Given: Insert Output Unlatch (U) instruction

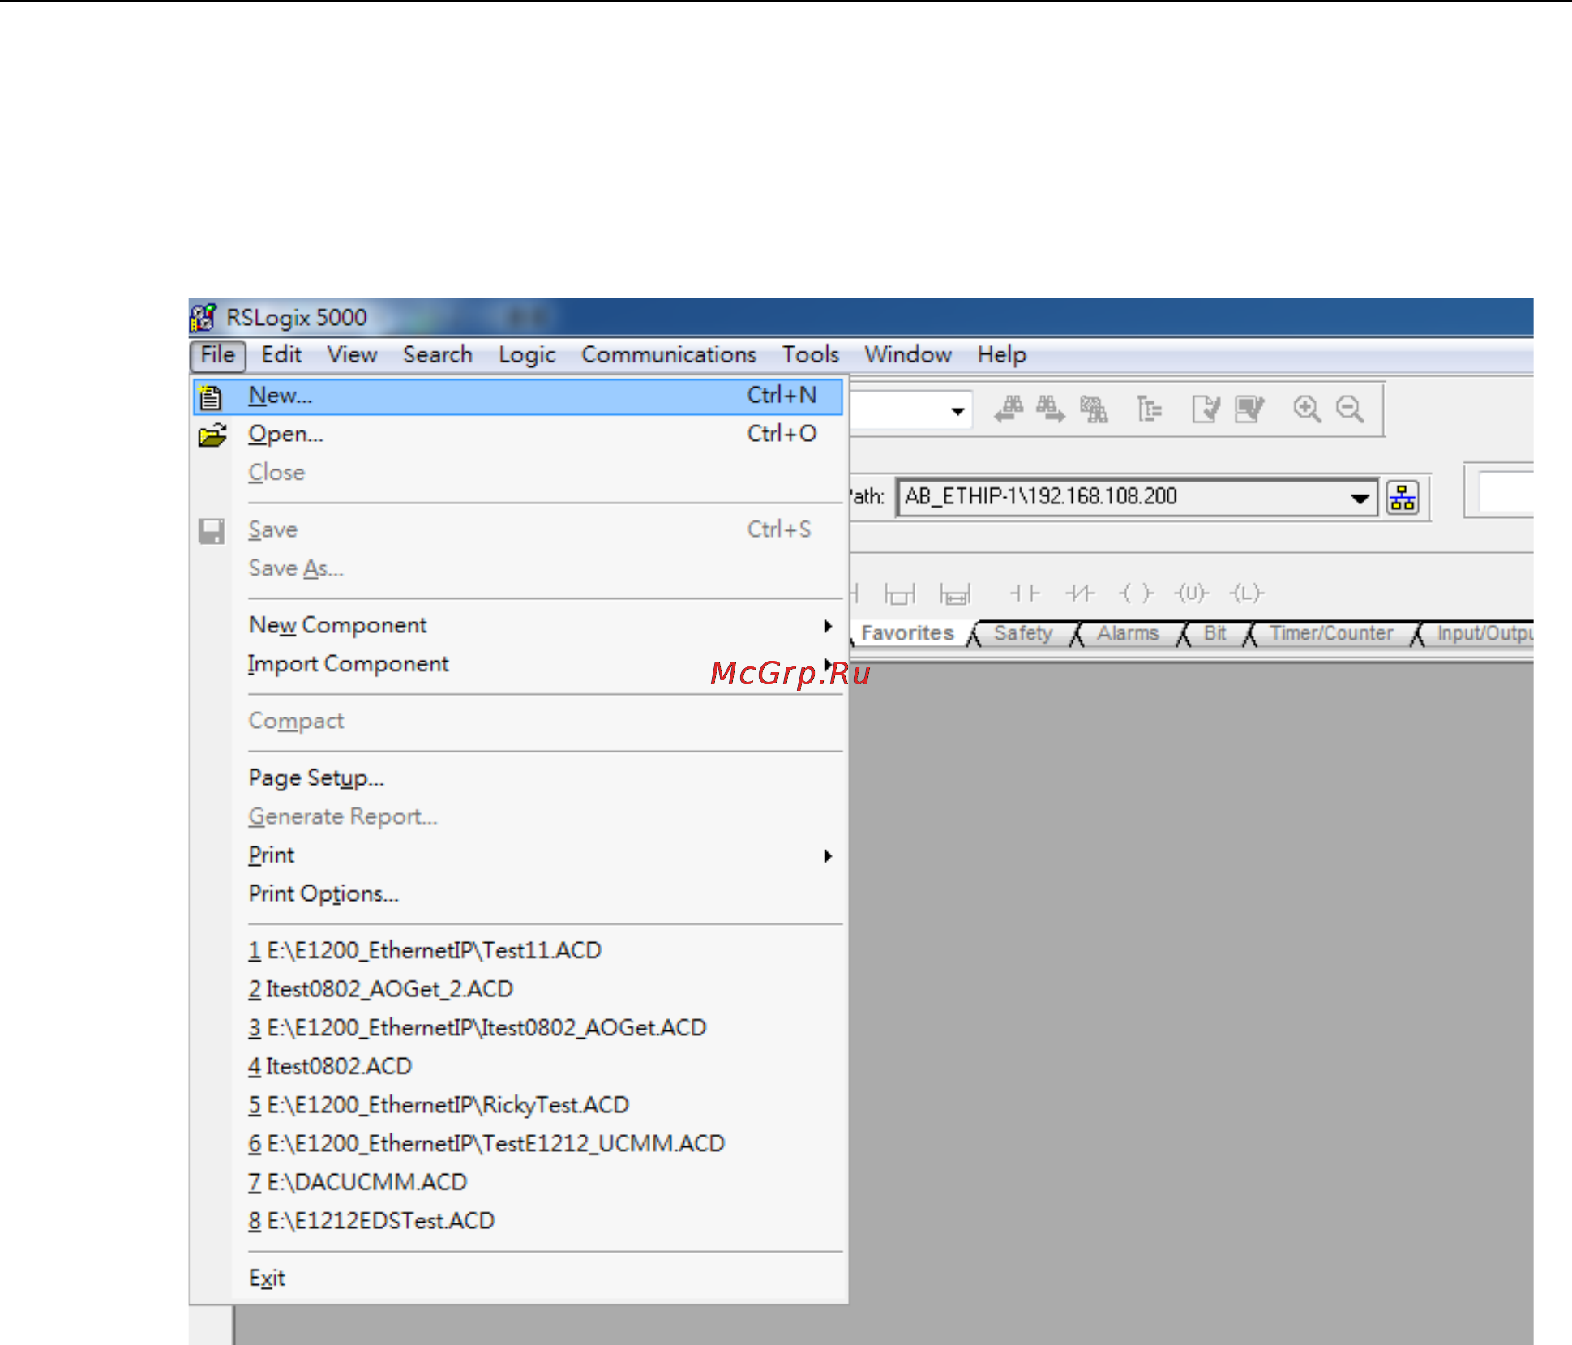Looking at the screenshot, I should 1191,594.
